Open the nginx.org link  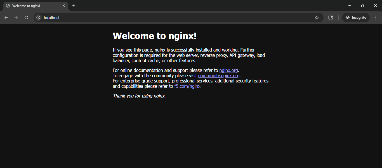coord(228,70)
